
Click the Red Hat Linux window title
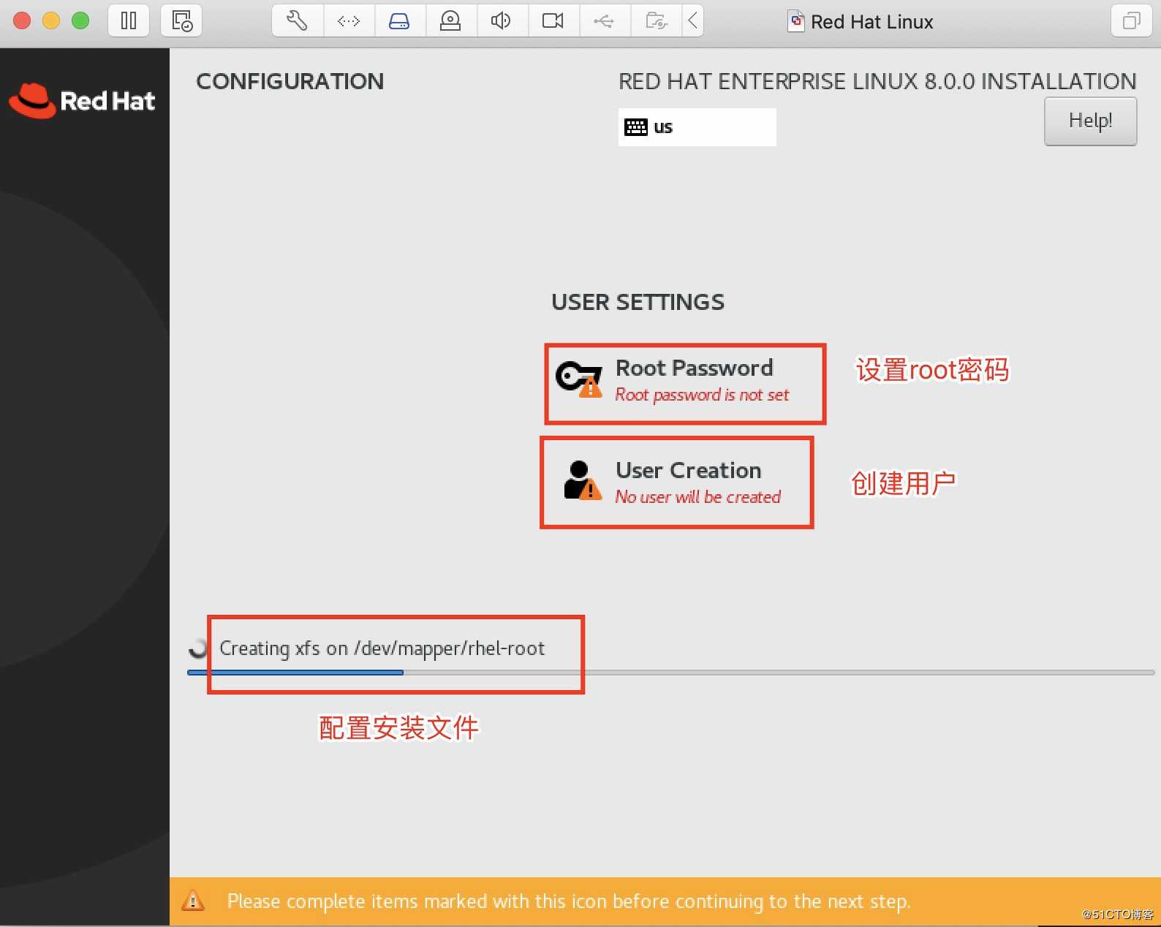click(x=872, y=22)
